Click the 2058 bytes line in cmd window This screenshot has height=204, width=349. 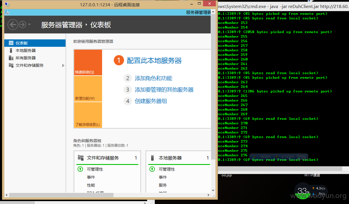pyautogui.click(x=275, y=32)
